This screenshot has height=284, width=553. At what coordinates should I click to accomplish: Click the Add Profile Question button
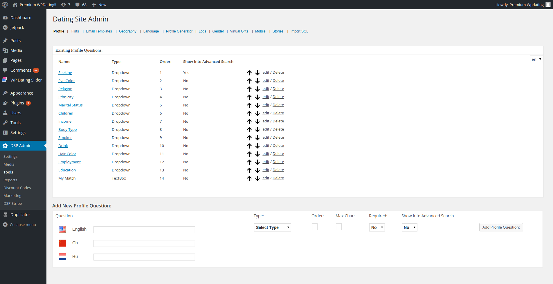tap(501, 227)
